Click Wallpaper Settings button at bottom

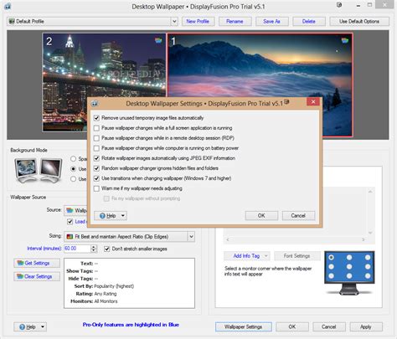point(244,326)
